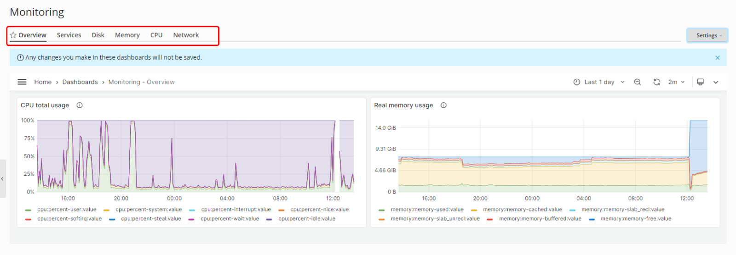Click the info icon beside CPU total usage

(x=80, y=105)
